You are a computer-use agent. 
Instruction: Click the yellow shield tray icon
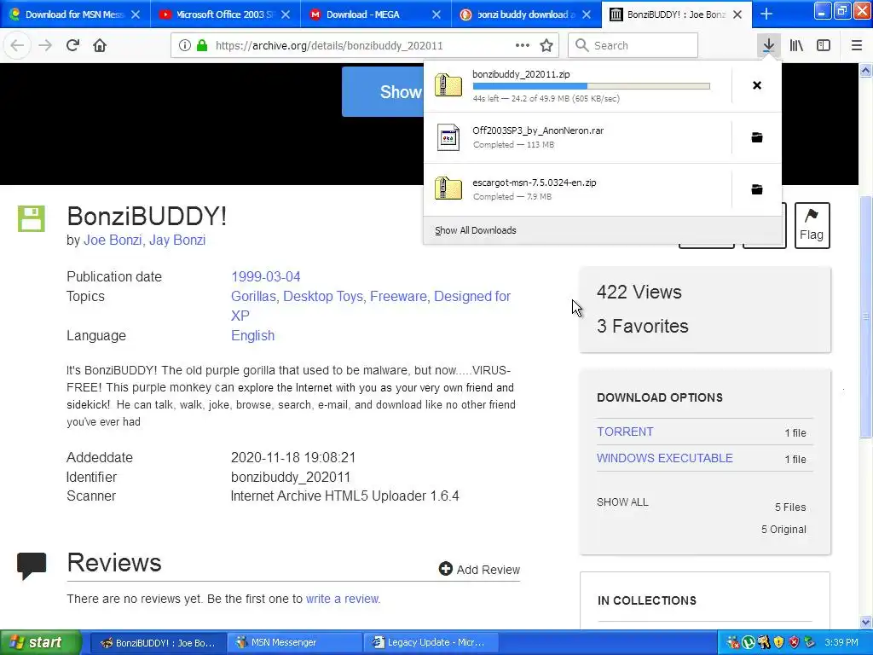pos(779,642)
